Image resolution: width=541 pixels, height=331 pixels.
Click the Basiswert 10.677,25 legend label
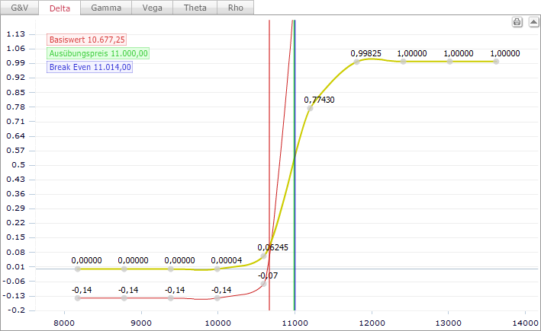86,40
